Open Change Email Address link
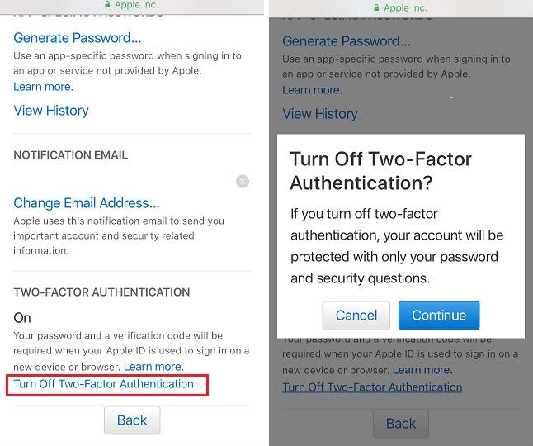Screen dimensions: 533x446 tap(87, 203)
